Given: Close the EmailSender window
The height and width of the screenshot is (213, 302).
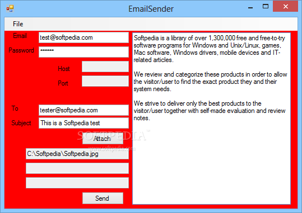Looking at the screenshot, I should coord(285,6).
